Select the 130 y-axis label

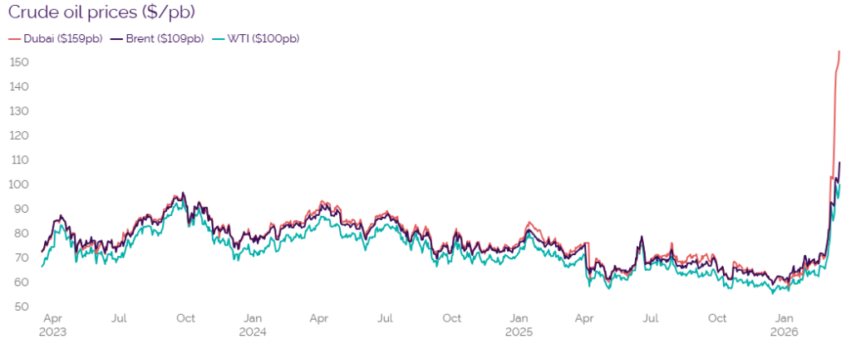(x=17, y=111)
